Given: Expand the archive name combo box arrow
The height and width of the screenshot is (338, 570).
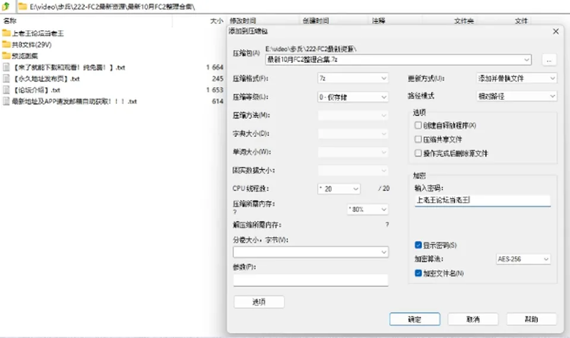Looking at the screenshot, I should click(x=527, y=59).
